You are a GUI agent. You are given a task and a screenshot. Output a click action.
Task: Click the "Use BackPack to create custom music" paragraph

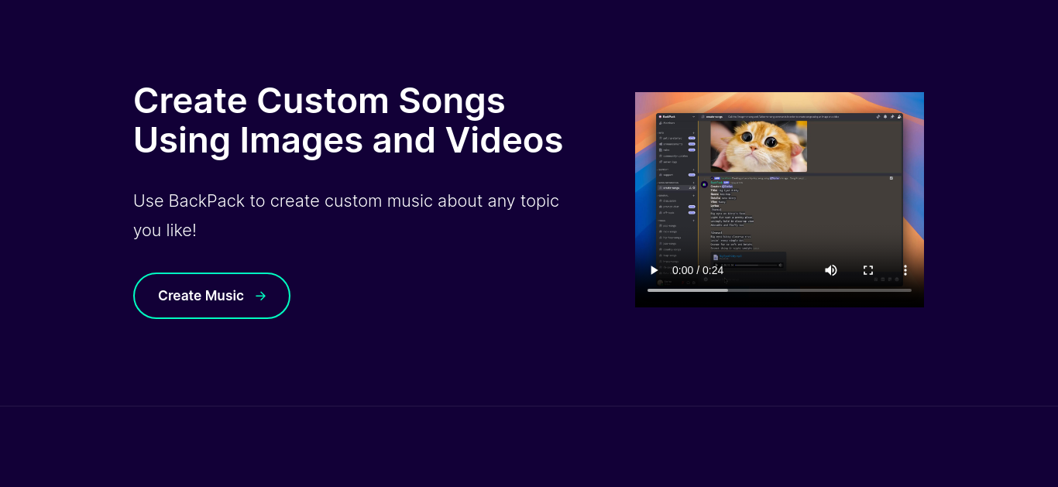(346, 215)
